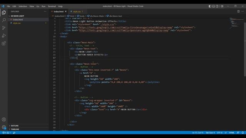Change the LF end of line setting
Image resolution: width=246 pixels, height=138 pixels.
click(x=226, y=133)
